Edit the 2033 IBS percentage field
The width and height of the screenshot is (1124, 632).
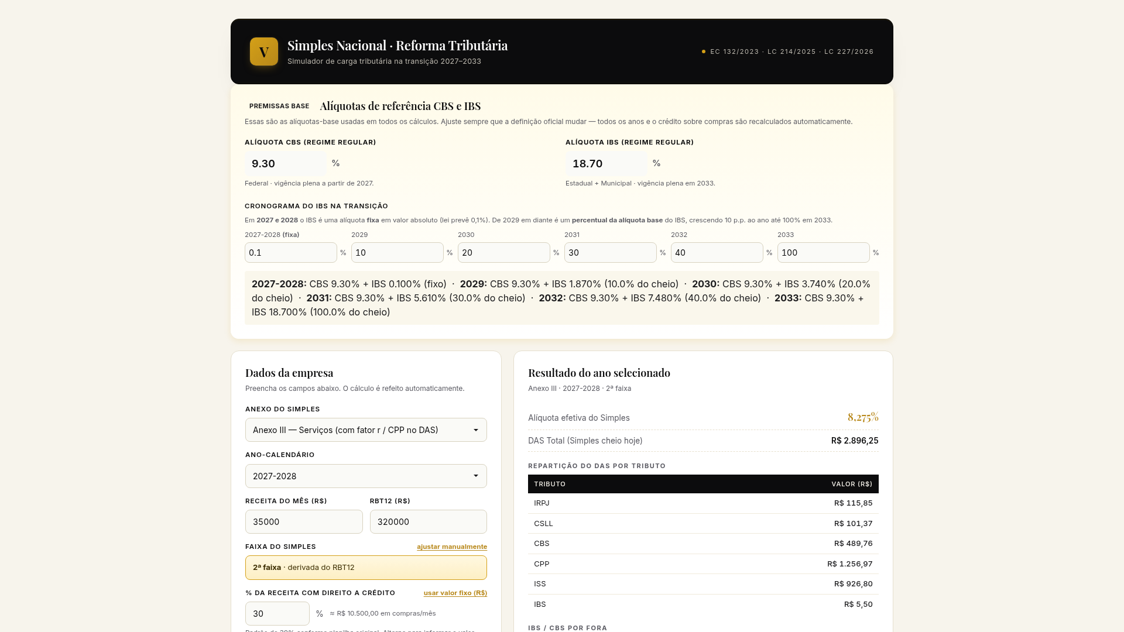824,253
